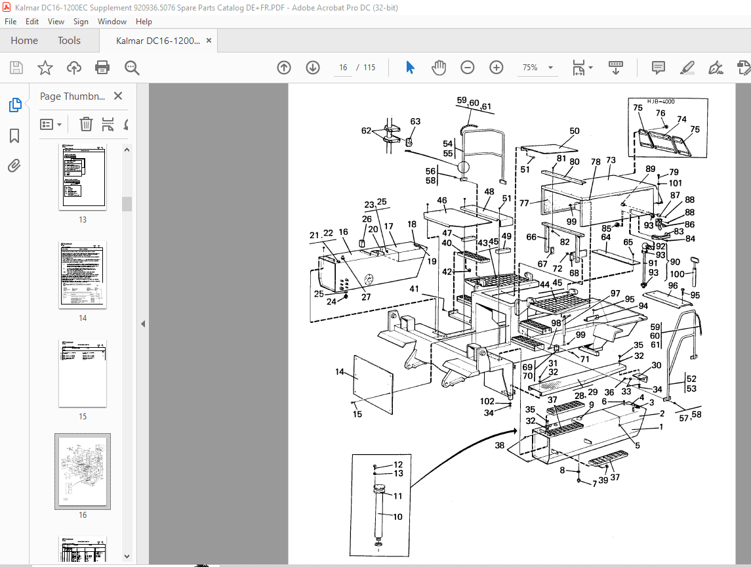Open the Attachments panel icon

point(16,165)
